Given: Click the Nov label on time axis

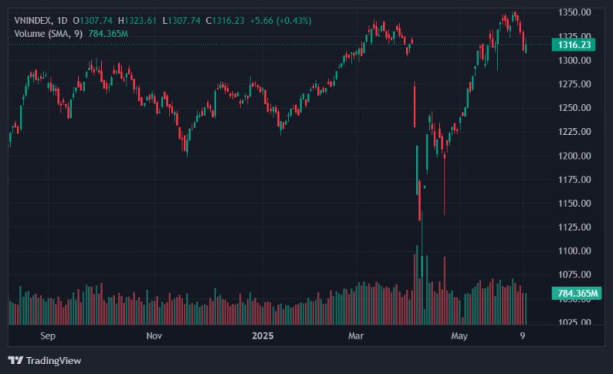Looking at the screenshot, I should 154,336.
